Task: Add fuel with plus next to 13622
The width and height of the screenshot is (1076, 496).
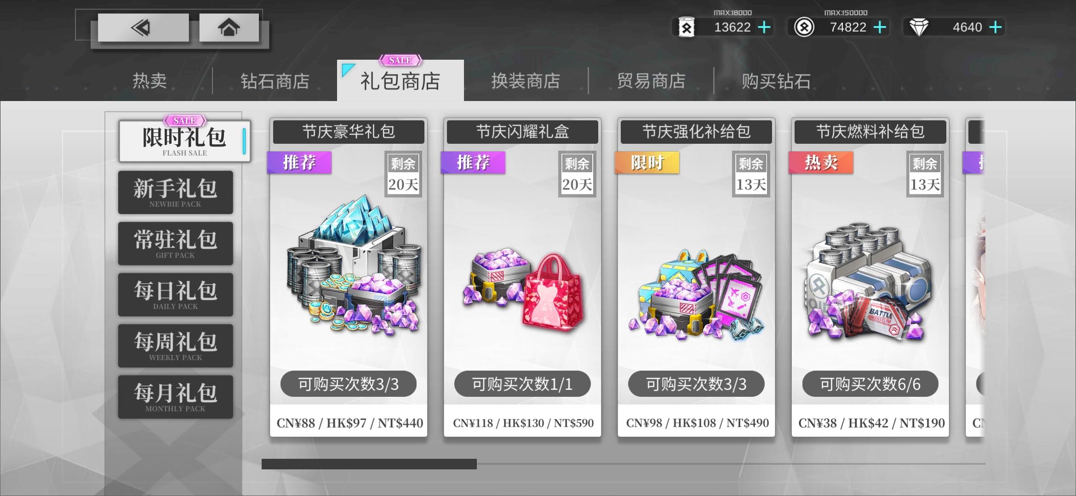Action: pyautogui.click(x=764, y=28)
